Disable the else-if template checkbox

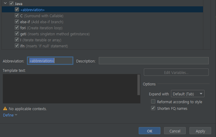(x=17, y=22)
